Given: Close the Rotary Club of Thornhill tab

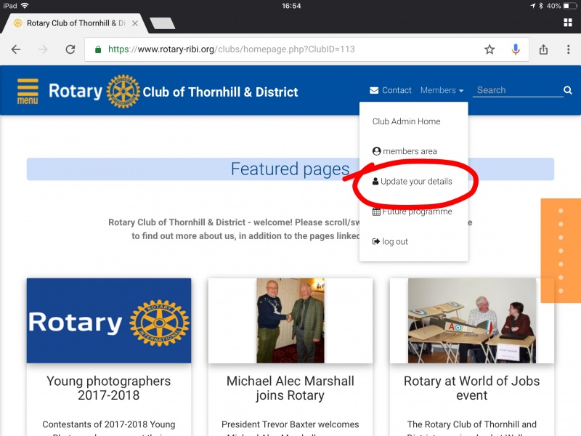Looking at the screenshot, I should click(135, 23).
